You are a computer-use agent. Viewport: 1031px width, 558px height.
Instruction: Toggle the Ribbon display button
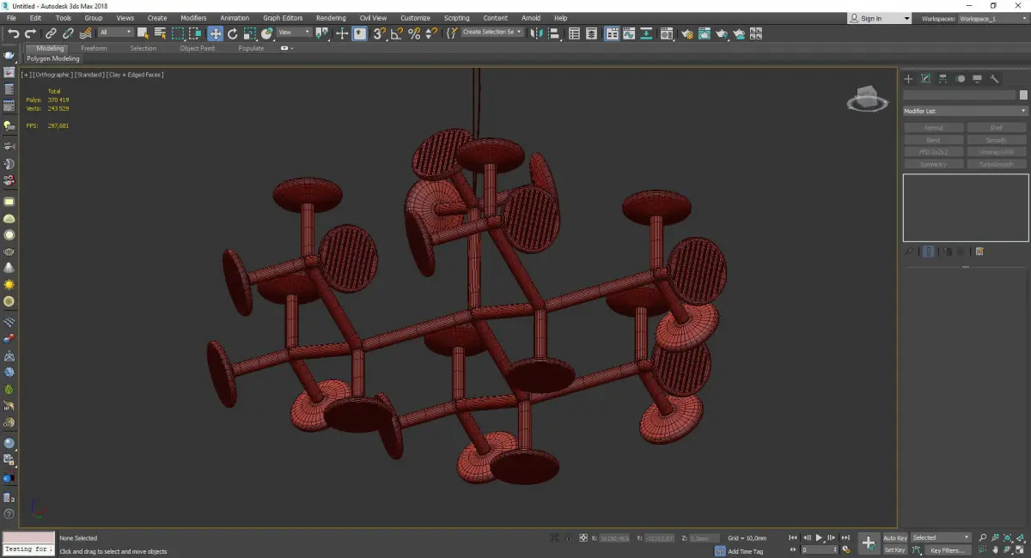(612, 33)
